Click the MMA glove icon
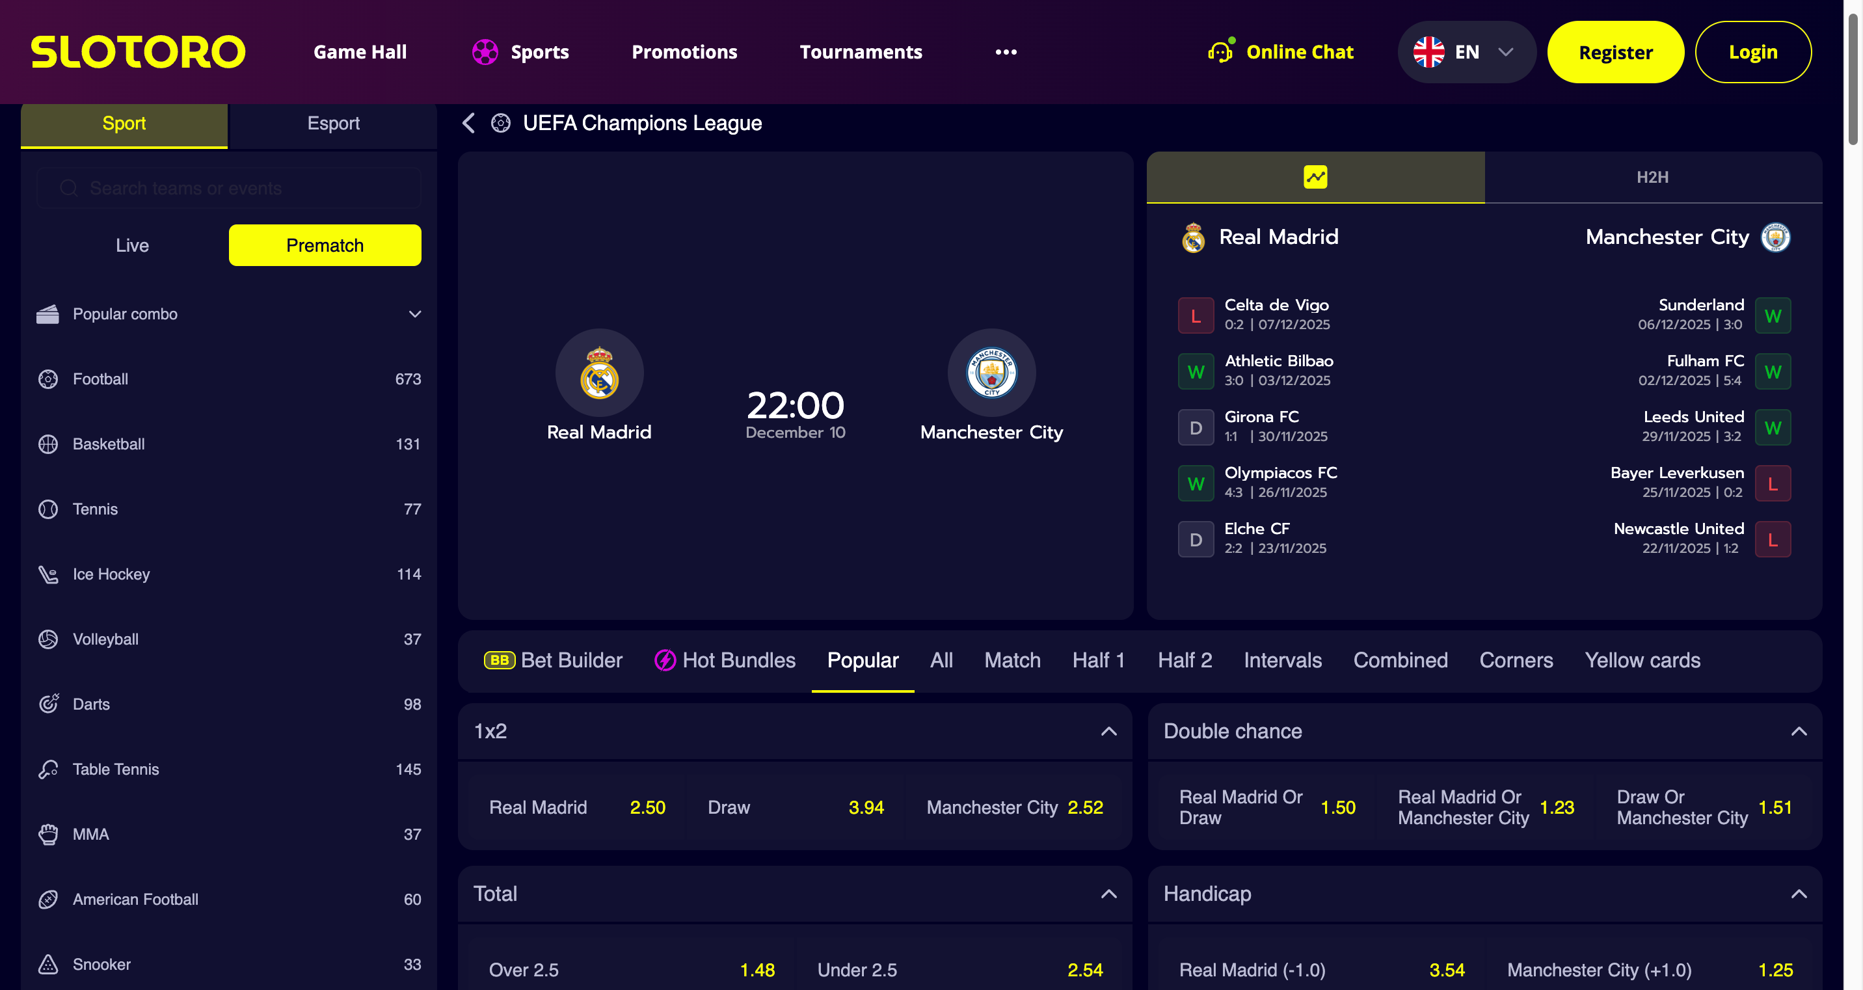This screenshot has width=1863, height=990. 47,835
